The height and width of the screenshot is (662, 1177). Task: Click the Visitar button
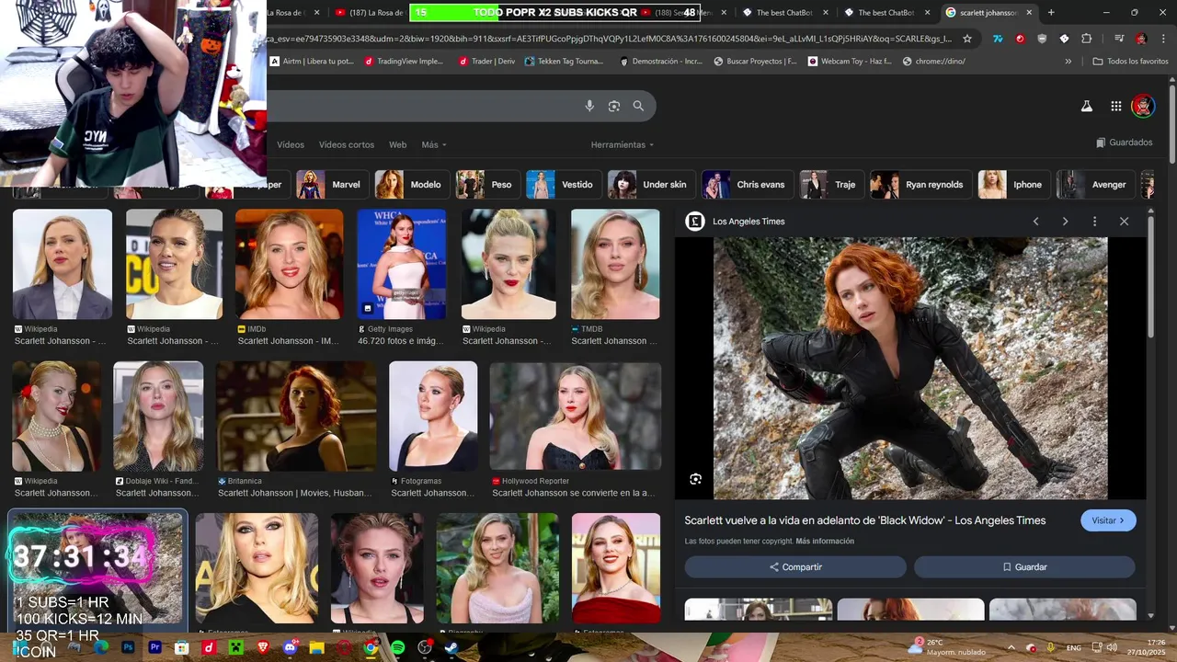point(1108,520)
